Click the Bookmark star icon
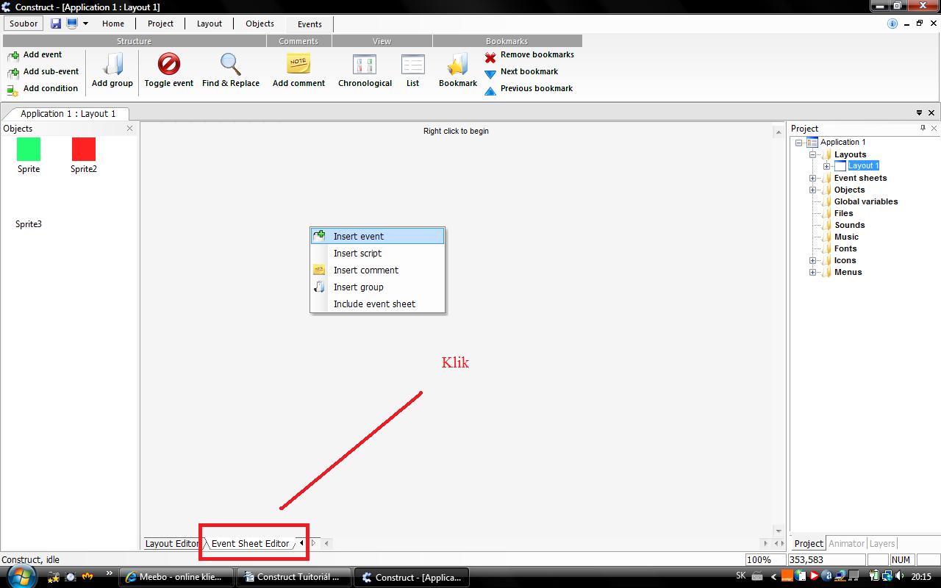 (458, 64)
